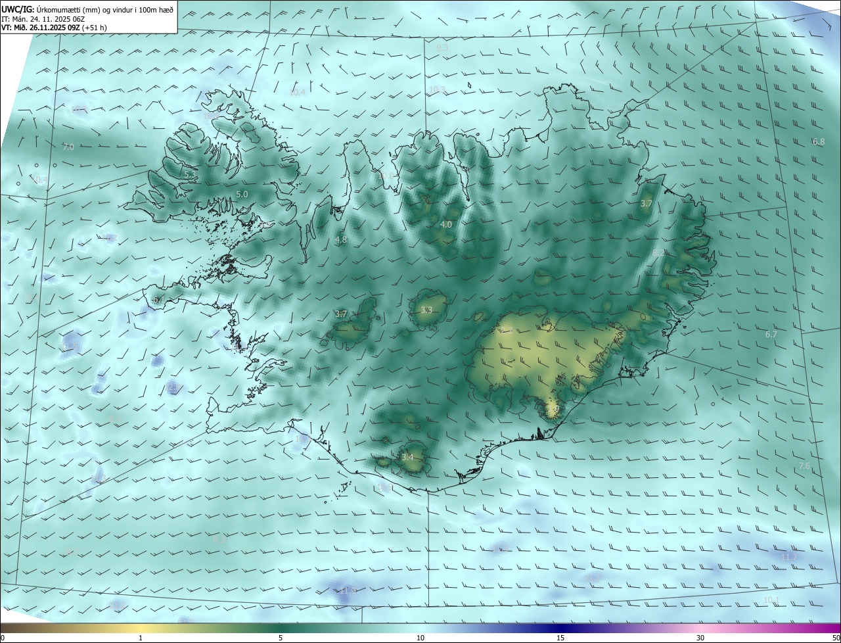The width and height of the screenshot is (841, 643).
Task: Click the Westfjords value label '5.0'
Action: [x=242, y=195]
